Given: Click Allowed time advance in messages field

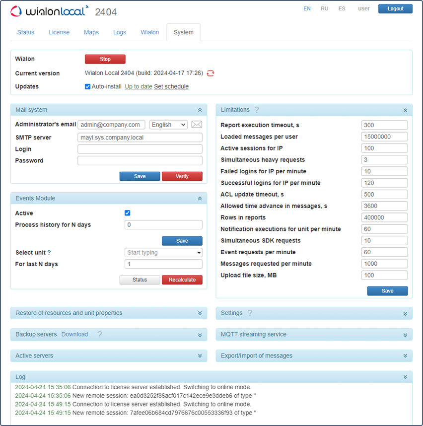Looking at the screenshot, I should (x=384, y=206).
